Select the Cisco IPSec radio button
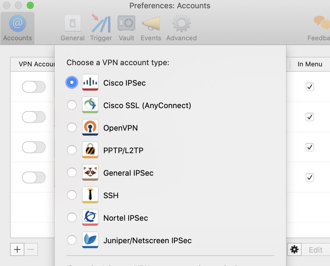 [x=72, y=82]
